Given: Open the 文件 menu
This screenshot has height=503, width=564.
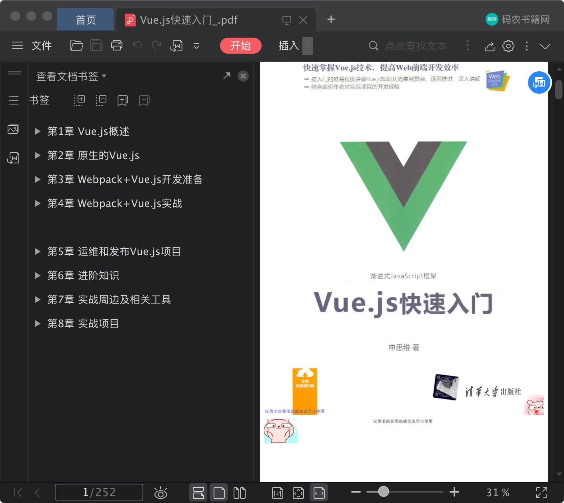Looking at the screenshot, I should point(42,46).
